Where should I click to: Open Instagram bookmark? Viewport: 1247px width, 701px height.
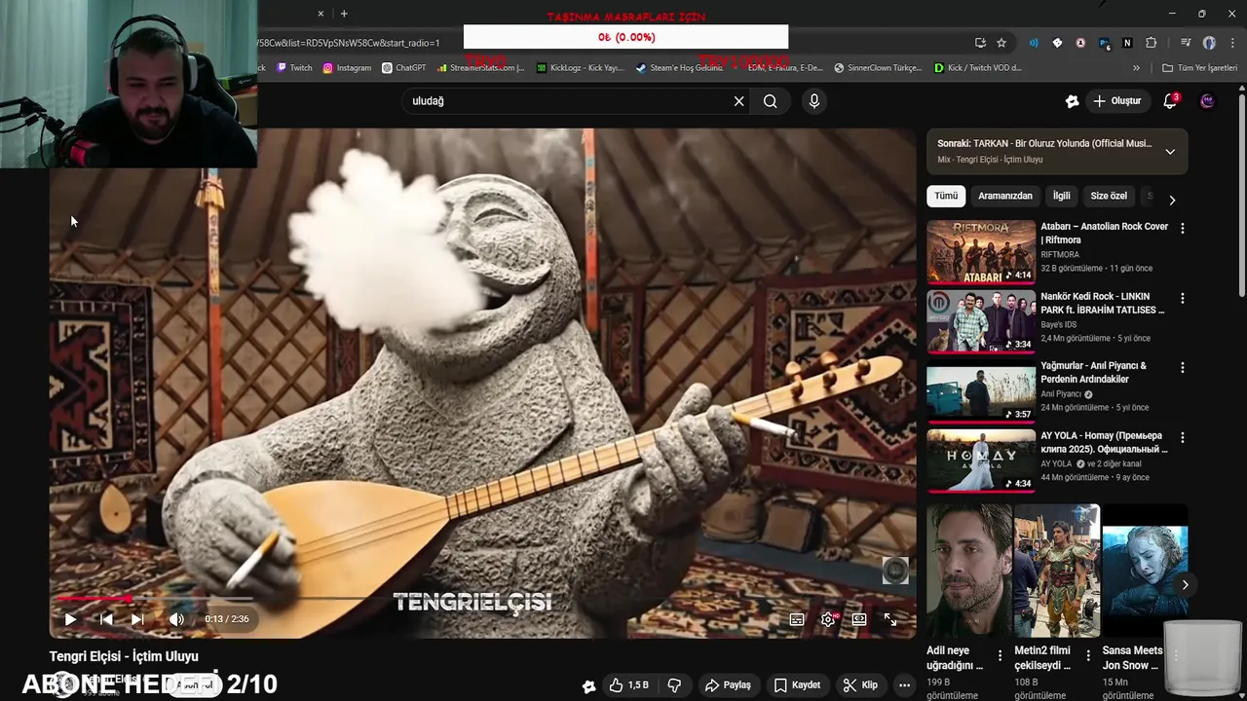[347, 68]
